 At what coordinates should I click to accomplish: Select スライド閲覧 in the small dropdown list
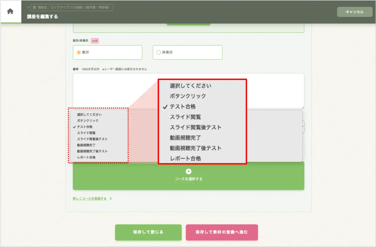[86, 133]
